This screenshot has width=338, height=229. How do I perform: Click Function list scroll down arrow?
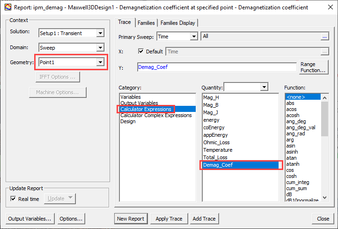[324, 198]
